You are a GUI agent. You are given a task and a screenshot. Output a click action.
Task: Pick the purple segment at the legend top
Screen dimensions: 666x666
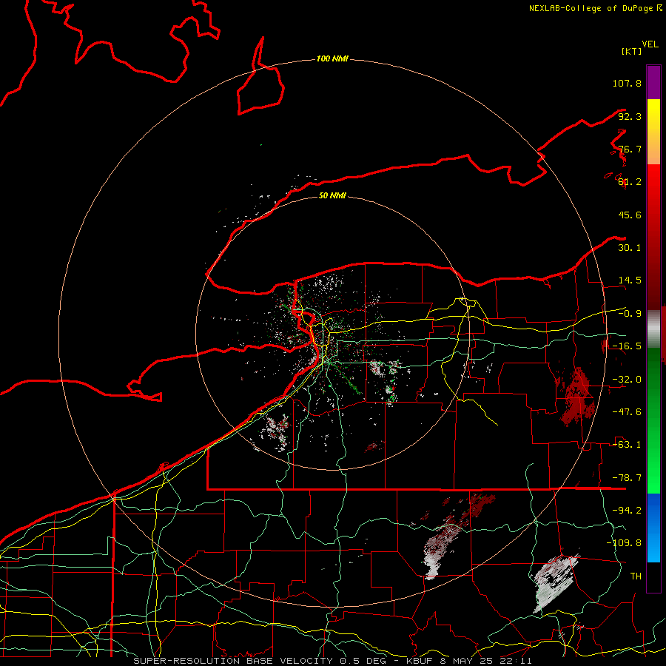(653, 82)
